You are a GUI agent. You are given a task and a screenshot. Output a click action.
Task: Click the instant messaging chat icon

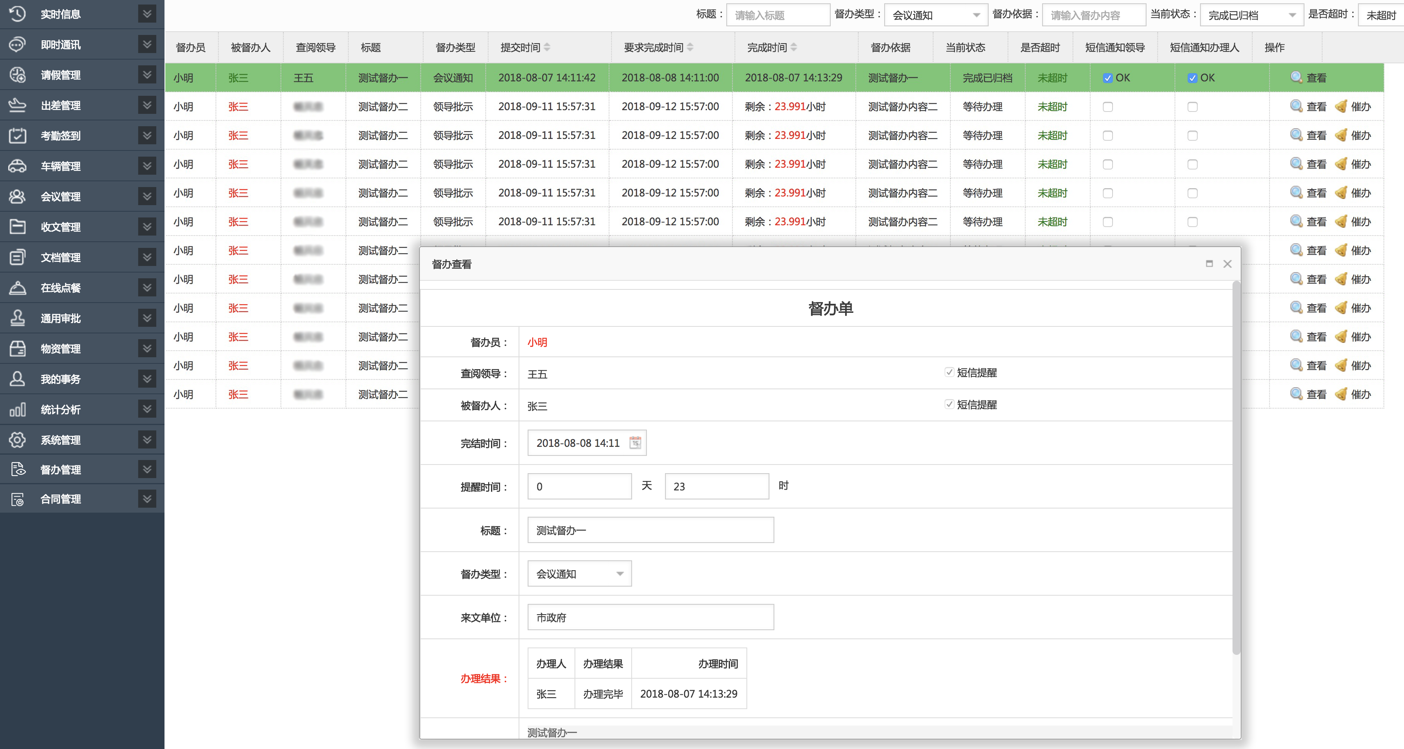tap(17, 45)
